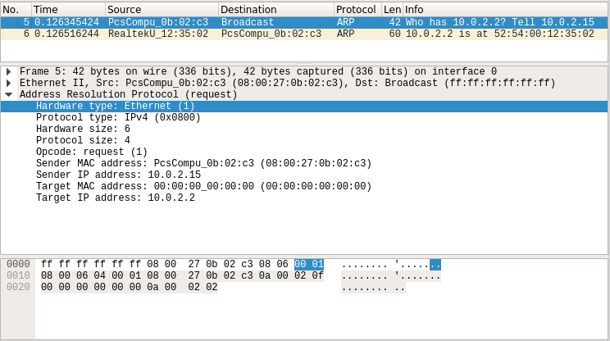Sort by the Protocol column header
The width and height of the screenshot is (610, 341).
357,9
